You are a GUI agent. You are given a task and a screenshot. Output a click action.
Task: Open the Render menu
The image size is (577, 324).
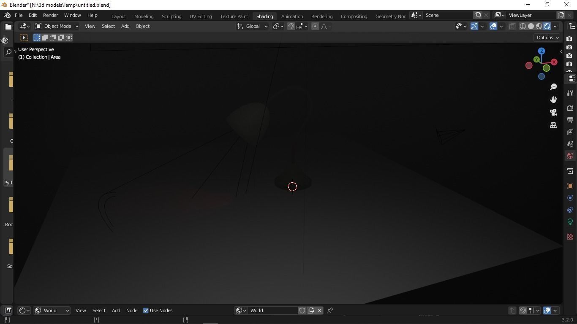[50, 15]
